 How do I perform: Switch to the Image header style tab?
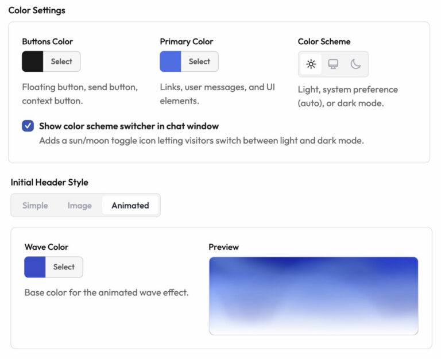tap(79, 205)
